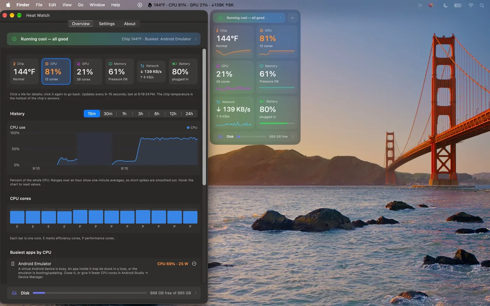Click the Android Emulator phone icon

pos(13,264)
